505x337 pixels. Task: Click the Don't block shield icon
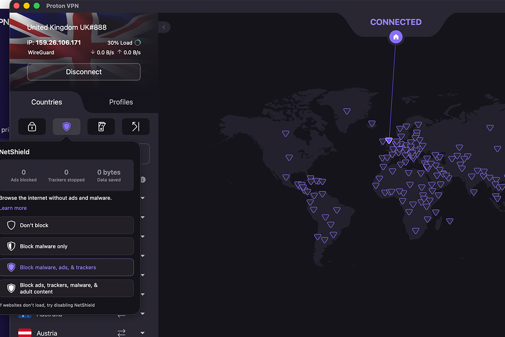11,225
